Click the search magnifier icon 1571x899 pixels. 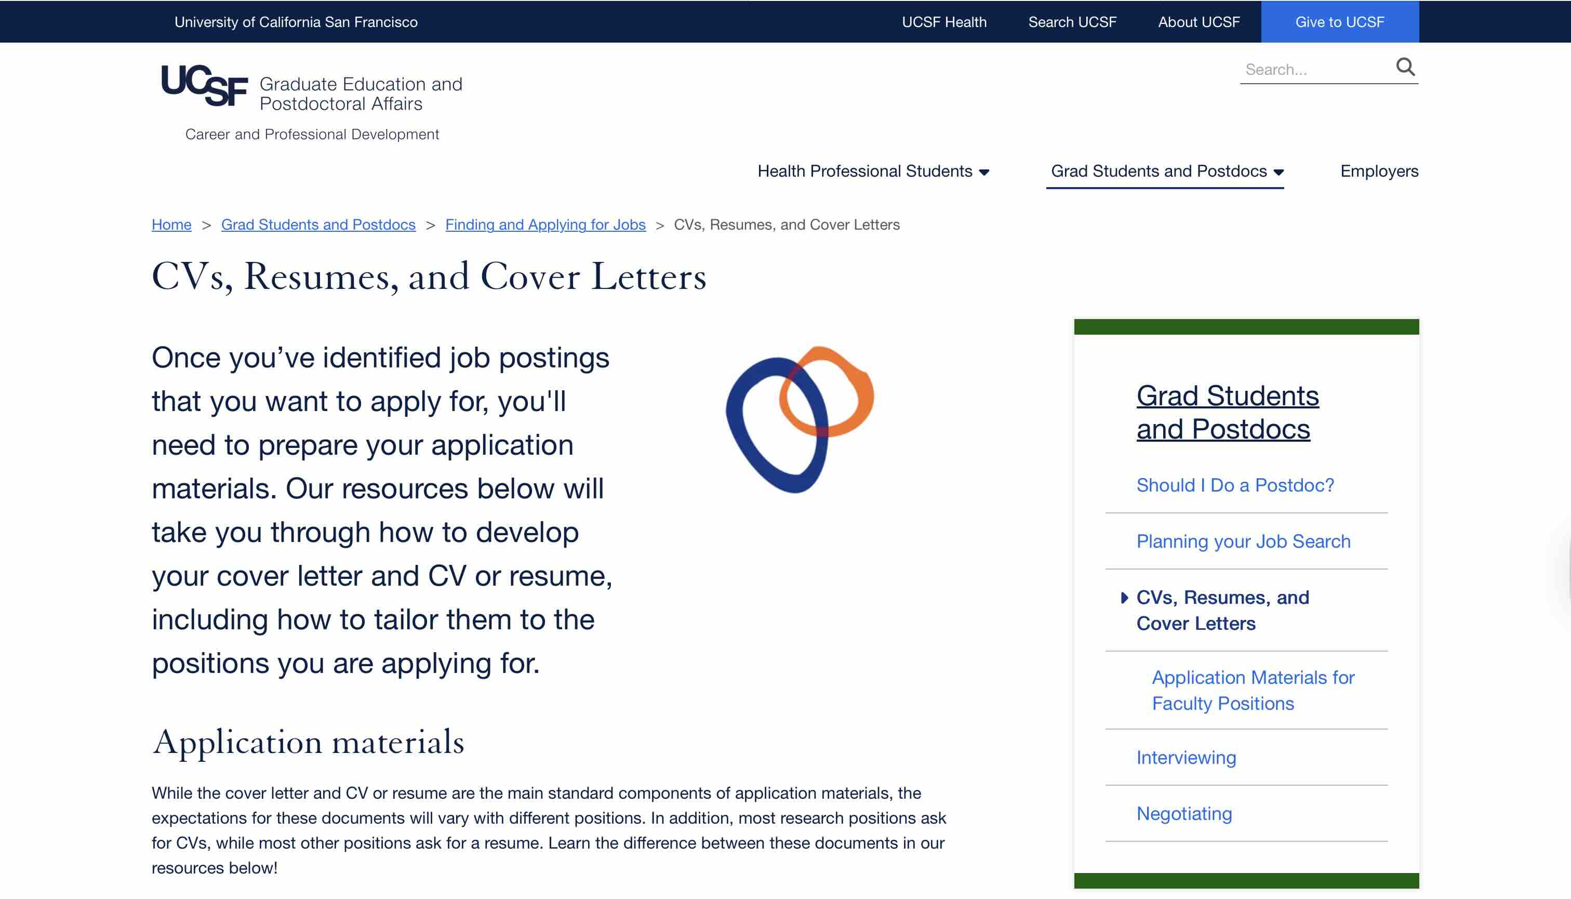(x=1405, y=67)
